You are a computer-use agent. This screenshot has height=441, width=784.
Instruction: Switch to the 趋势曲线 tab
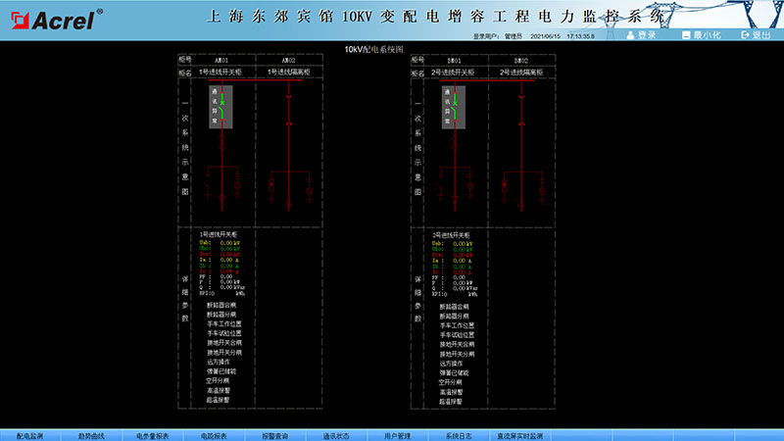click(x=92, y=434)
